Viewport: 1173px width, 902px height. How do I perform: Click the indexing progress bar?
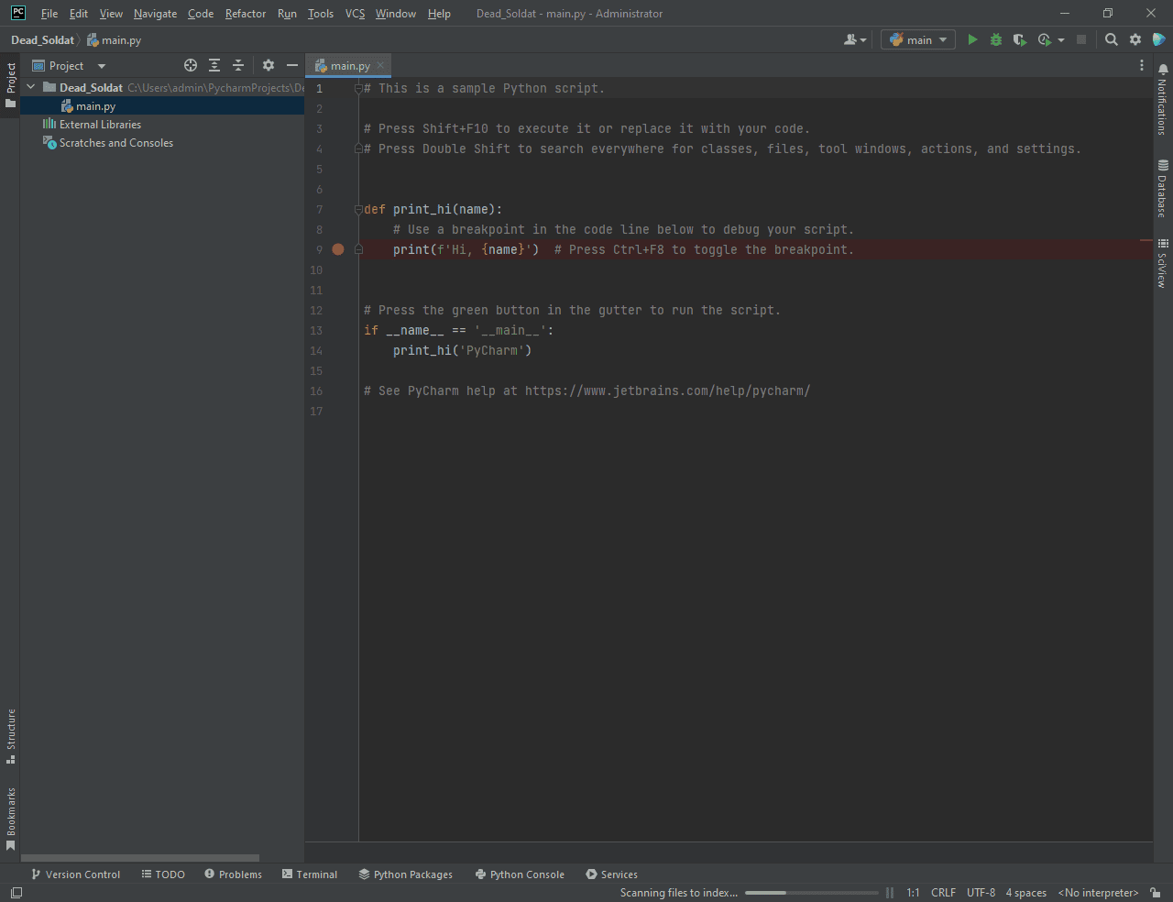click(x=811, y=893)
